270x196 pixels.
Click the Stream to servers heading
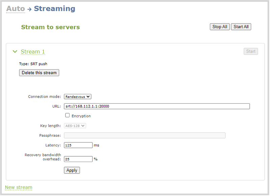pos(50,27)
